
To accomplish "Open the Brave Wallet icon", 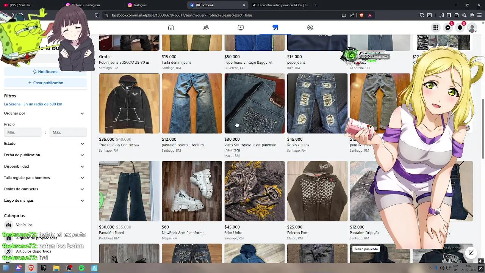I will click(457, 15).
